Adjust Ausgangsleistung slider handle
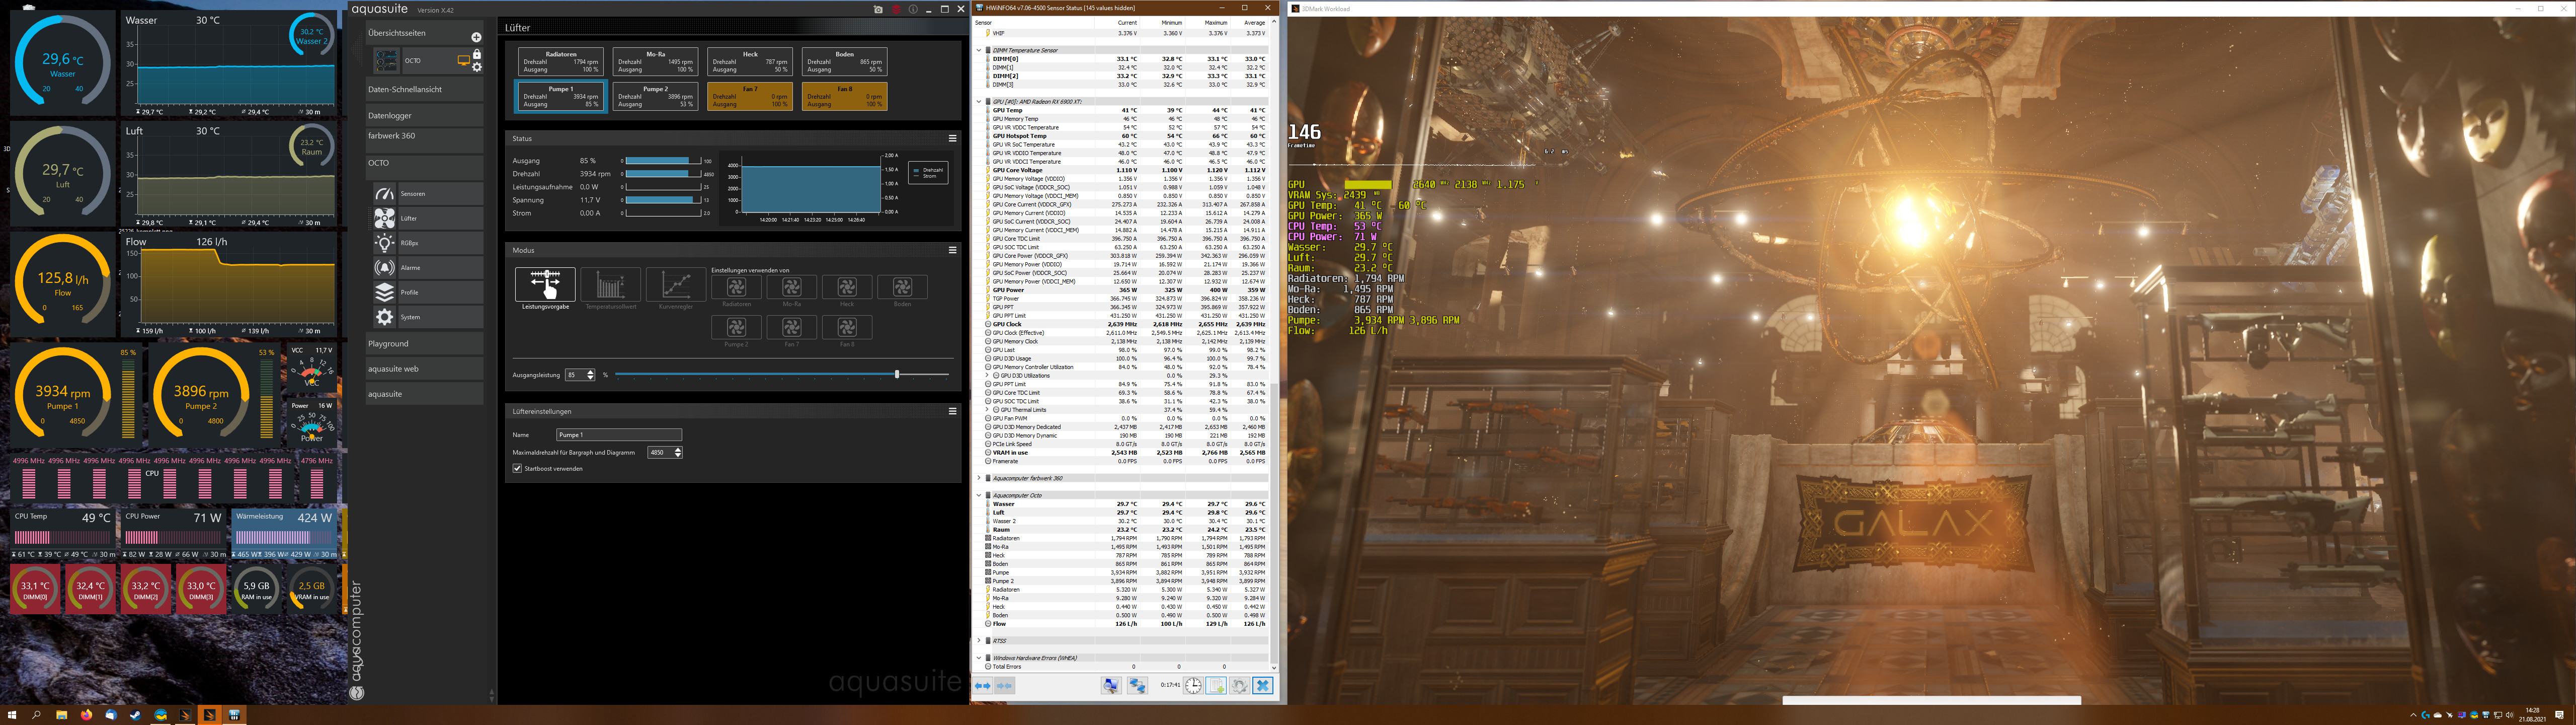 point(897,375)
